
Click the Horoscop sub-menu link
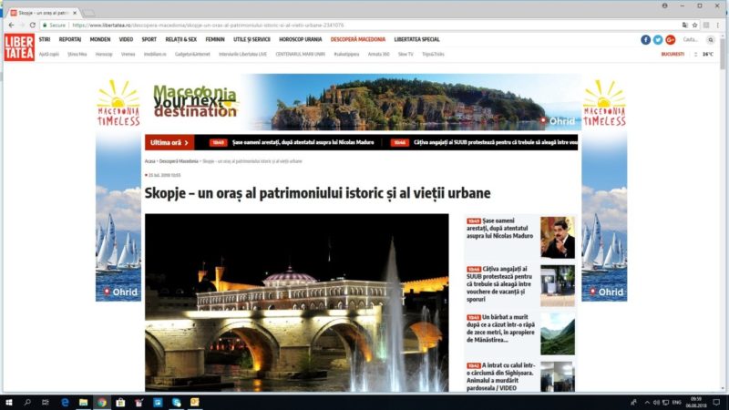click(104, 55)
